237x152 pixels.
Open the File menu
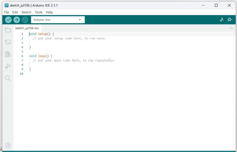7,12
